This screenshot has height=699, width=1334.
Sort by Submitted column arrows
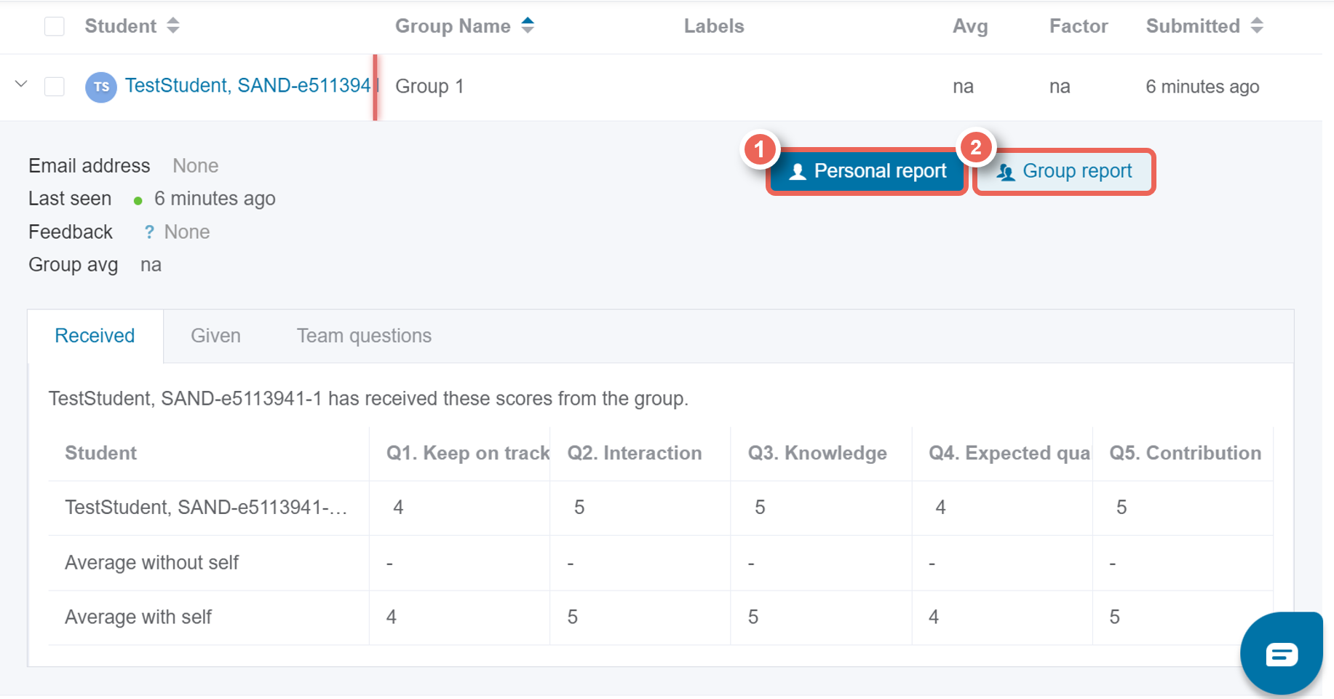1257,25
